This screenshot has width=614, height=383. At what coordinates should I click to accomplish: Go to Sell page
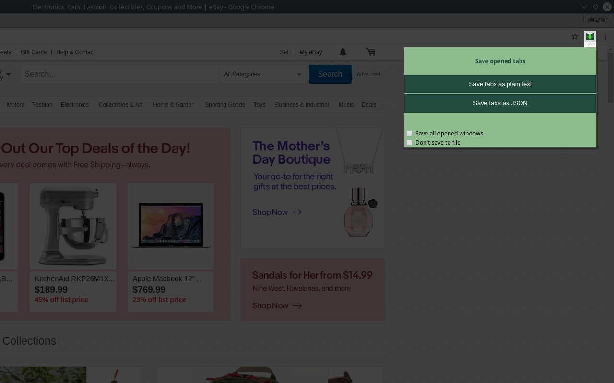point(285,52)
